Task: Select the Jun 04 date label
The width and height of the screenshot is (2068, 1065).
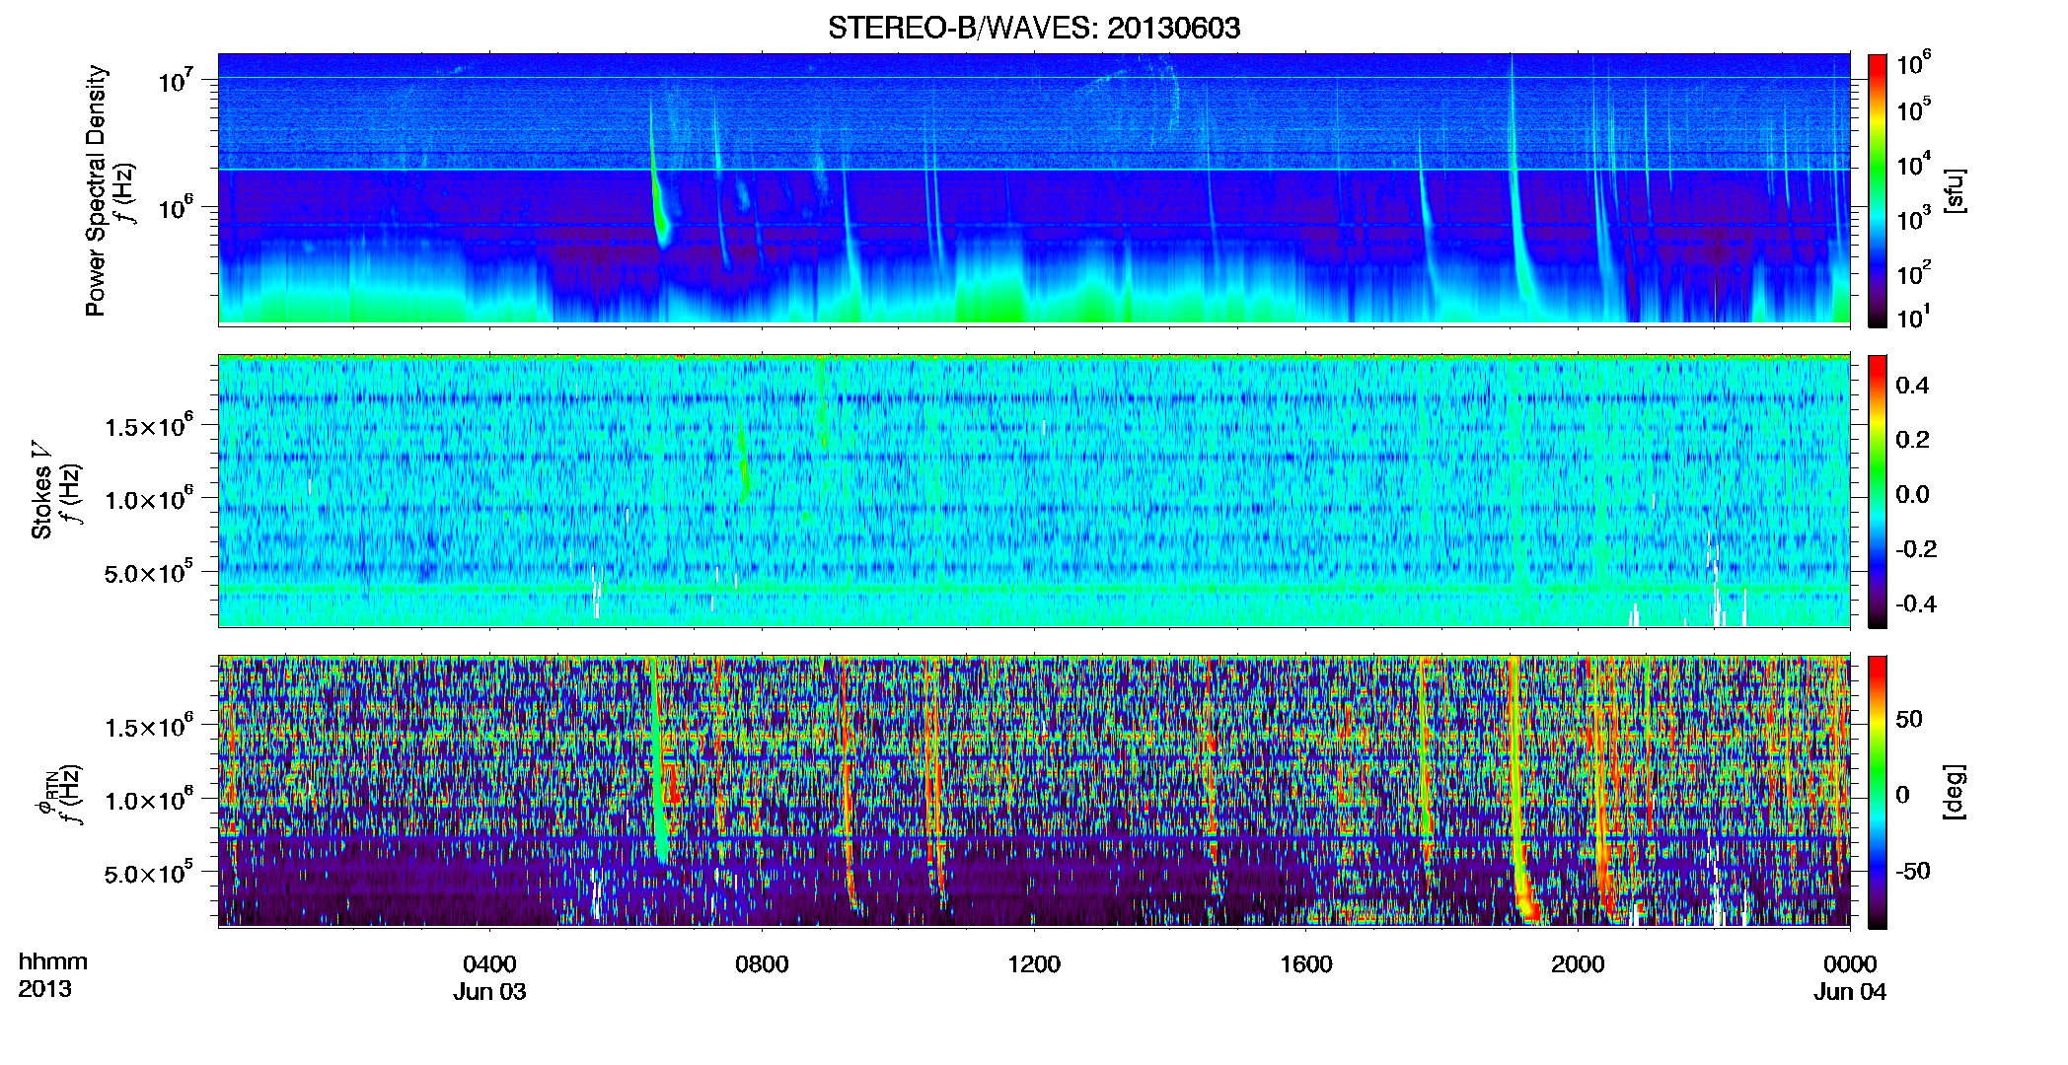Action: pyautogui.click(x=1850, y=992)
